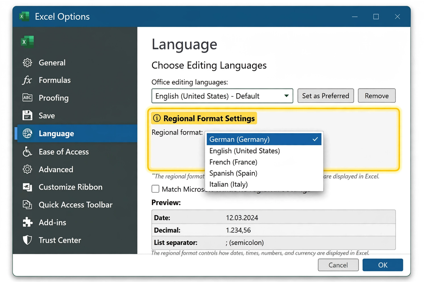Click the date preview value 12.03.2024

[242, 217]
